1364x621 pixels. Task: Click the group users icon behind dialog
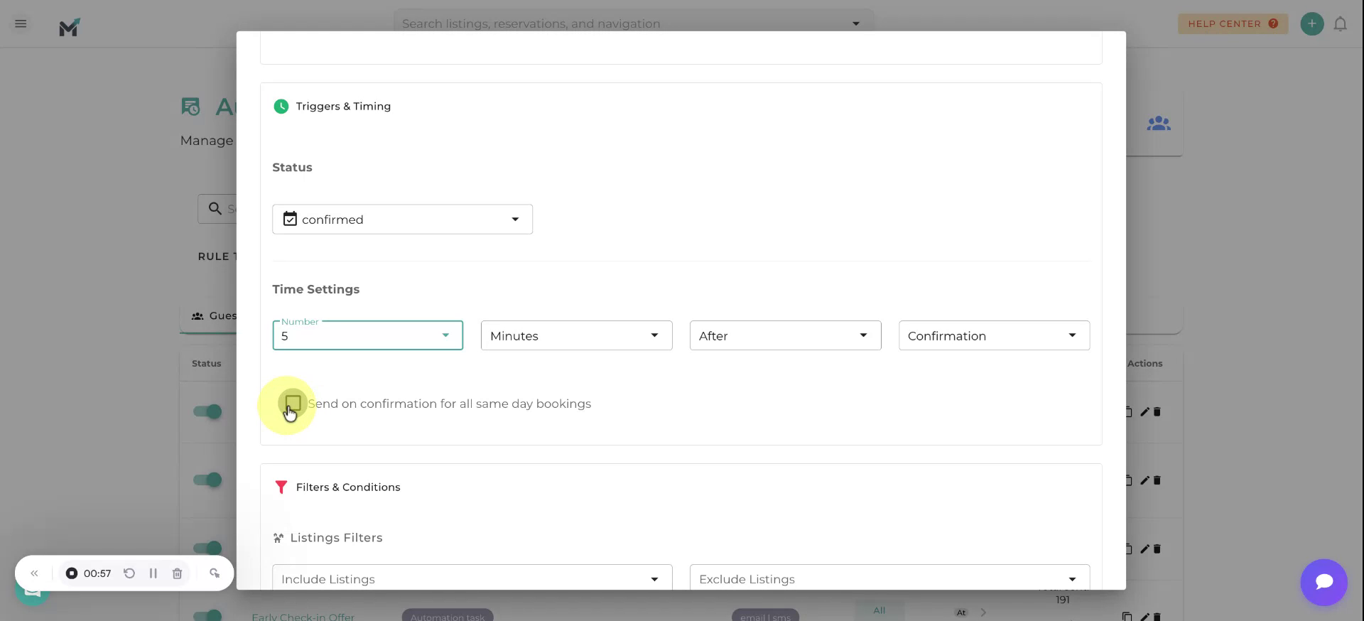pyautogui.click(x=1158, y=124)
